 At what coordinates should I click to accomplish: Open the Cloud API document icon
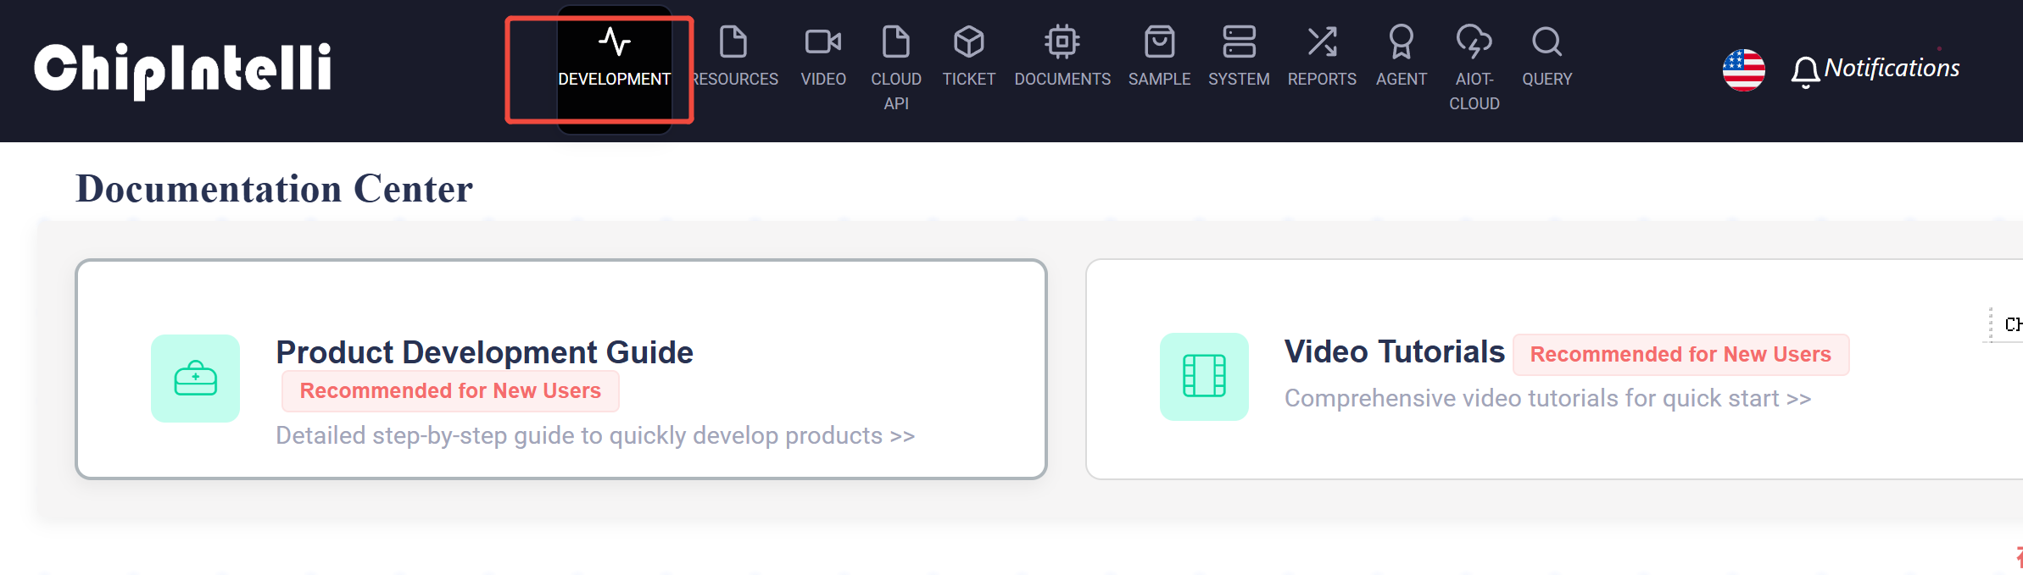[x=895, y=41]
